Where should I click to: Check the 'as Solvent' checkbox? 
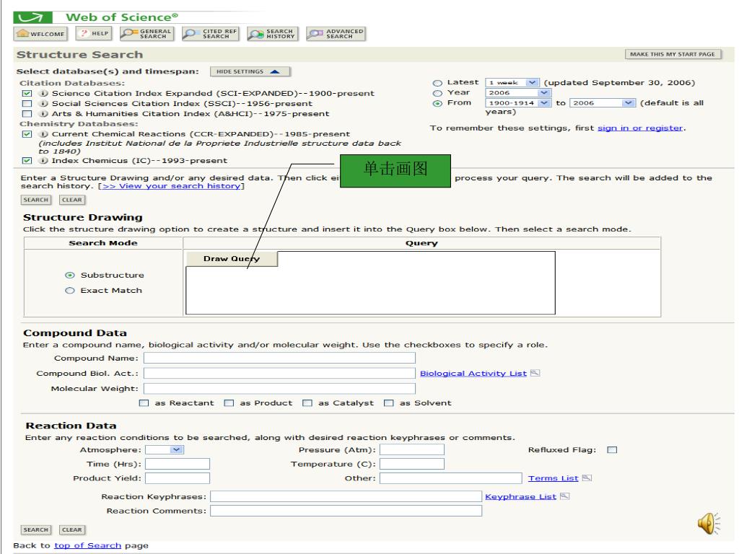coord(389,403)
